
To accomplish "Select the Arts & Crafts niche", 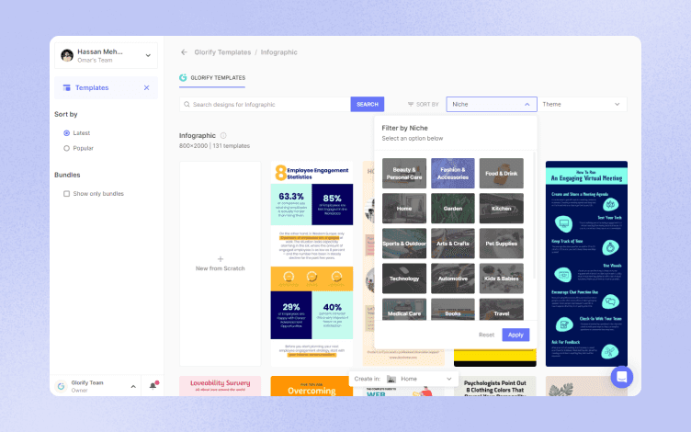I will tap(453, 244).
